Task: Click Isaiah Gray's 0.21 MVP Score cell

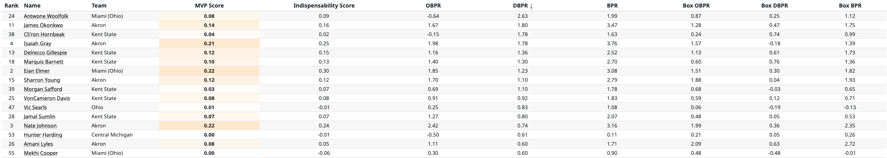Action: pos(209,44)
